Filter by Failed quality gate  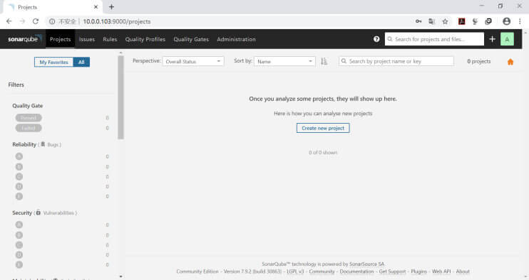click(29, 128)
